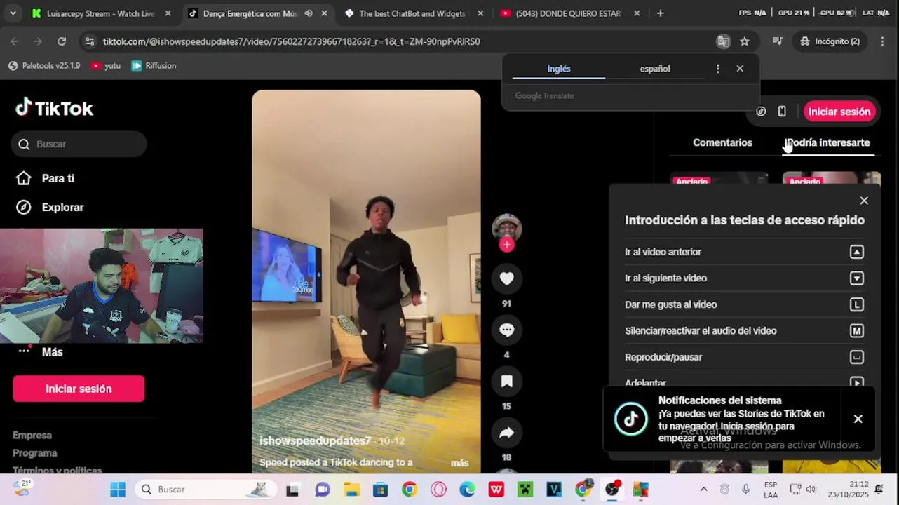Open the media control icon in Chrome toolbar
Screen dimensions: 899x505
pos(777,41)
